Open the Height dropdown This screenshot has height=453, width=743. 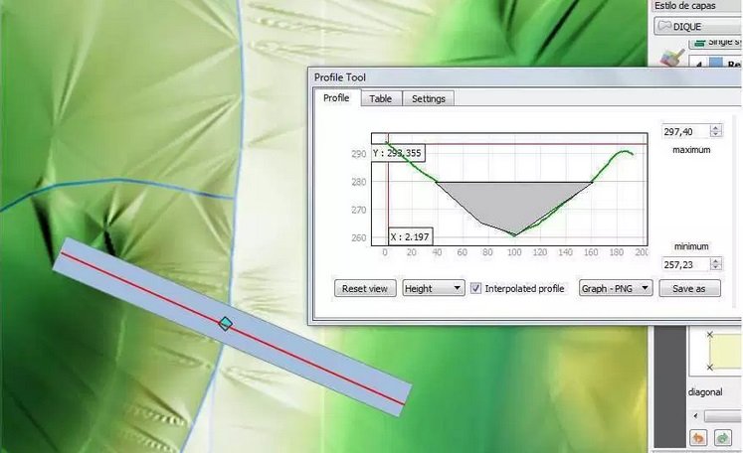(x=433, y=288)
